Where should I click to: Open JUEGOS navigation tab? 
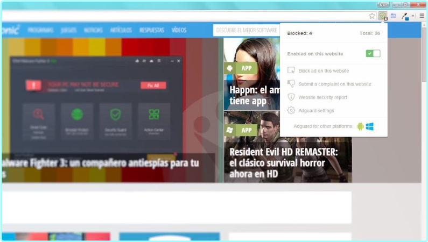pos(68,30)
